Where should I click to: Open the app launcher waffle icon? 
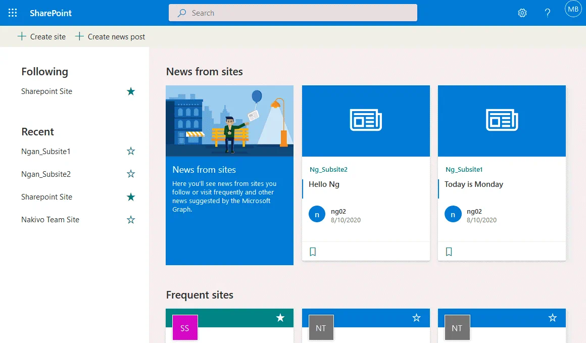(13, 13)
